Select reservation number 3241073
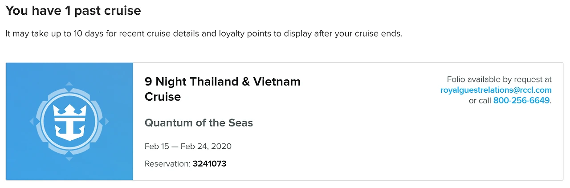Viewport: 570px width, 188px height. pos(209,164)
